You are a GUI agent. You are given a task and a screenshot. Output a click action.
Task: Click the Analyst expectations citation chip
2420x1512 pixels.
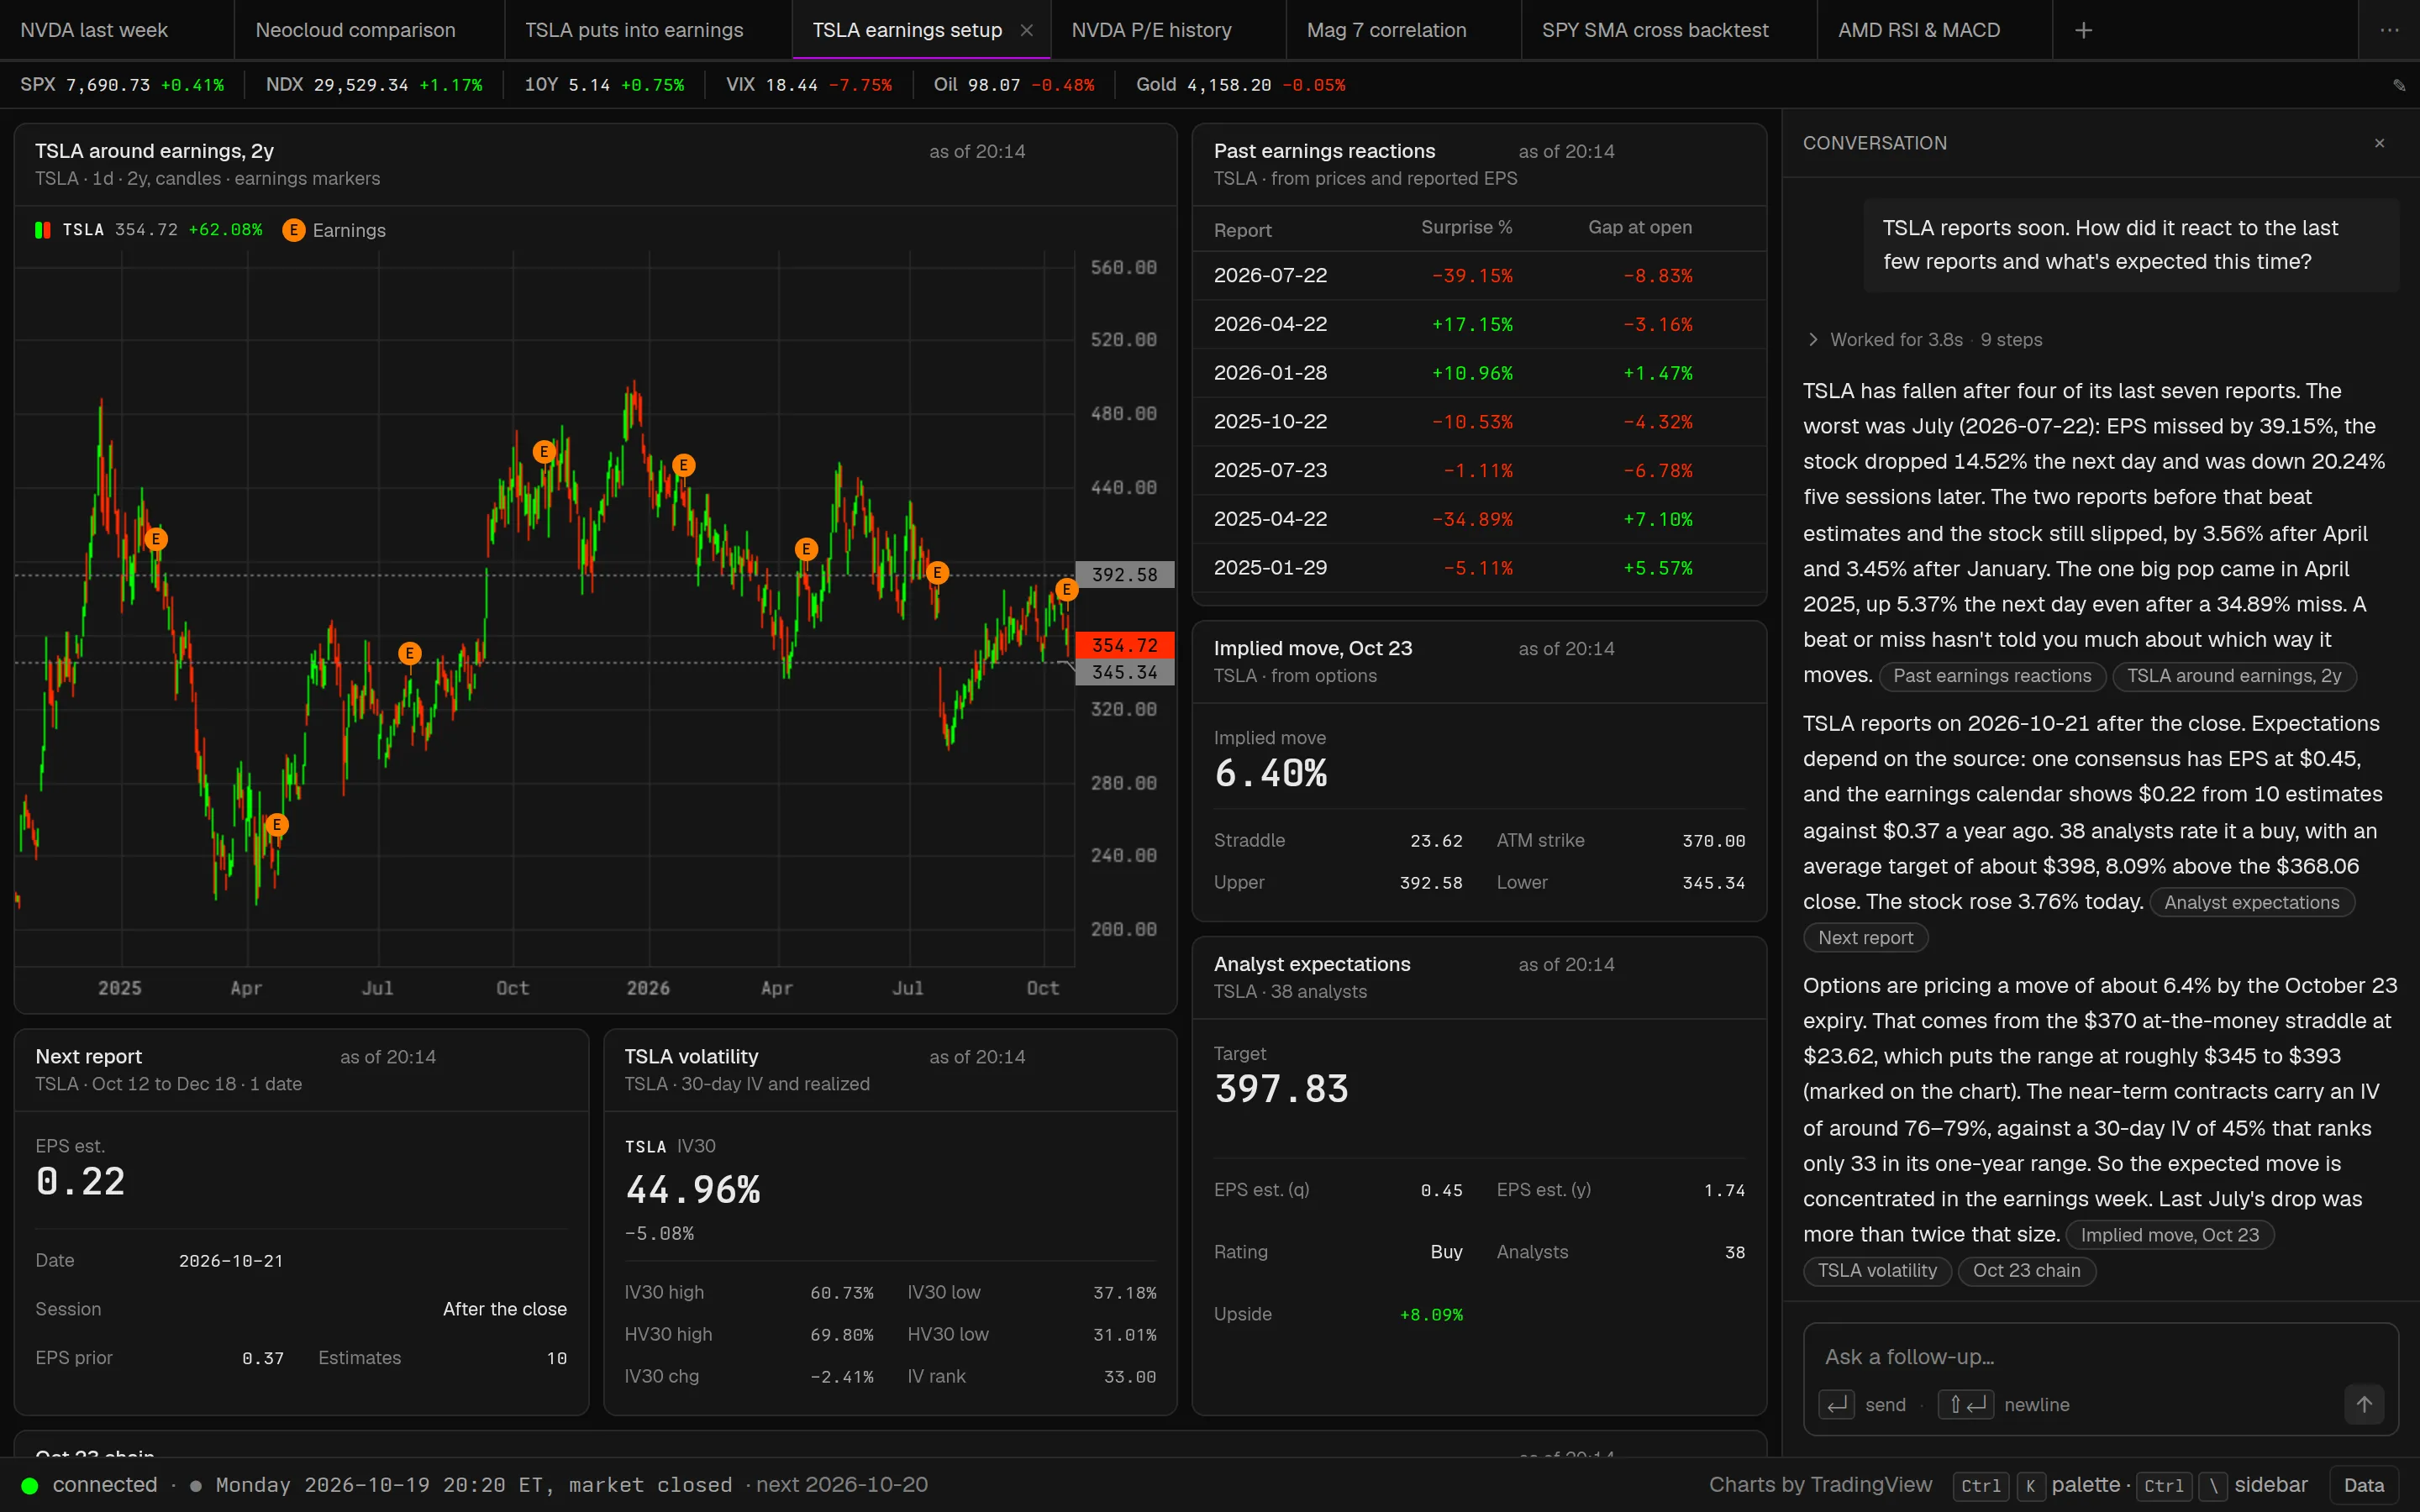pos(2252,902)
